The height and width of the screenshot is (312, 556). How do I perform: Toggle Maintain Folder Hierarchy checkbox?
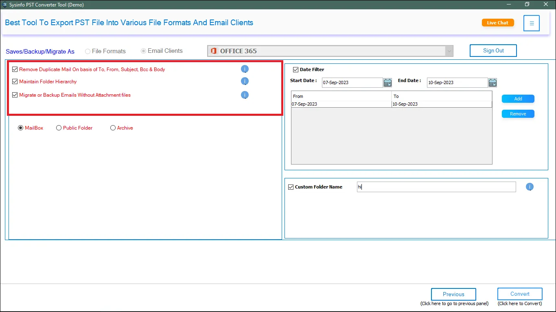15,82
